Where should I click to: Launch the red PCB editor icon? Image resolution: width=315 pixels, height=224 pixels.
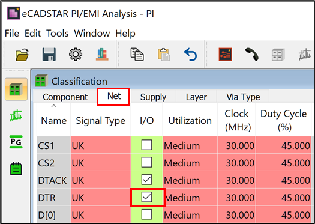tap(225, 54)
